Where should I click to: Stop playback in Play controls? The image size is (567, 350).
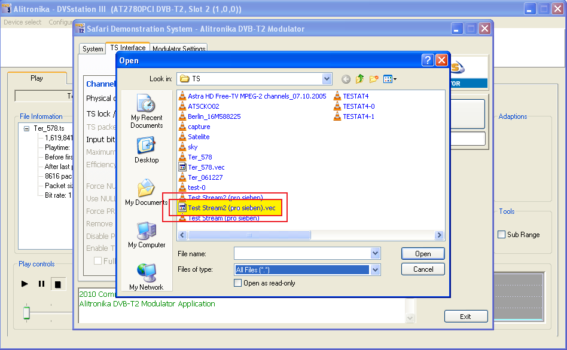pos(57,284)
